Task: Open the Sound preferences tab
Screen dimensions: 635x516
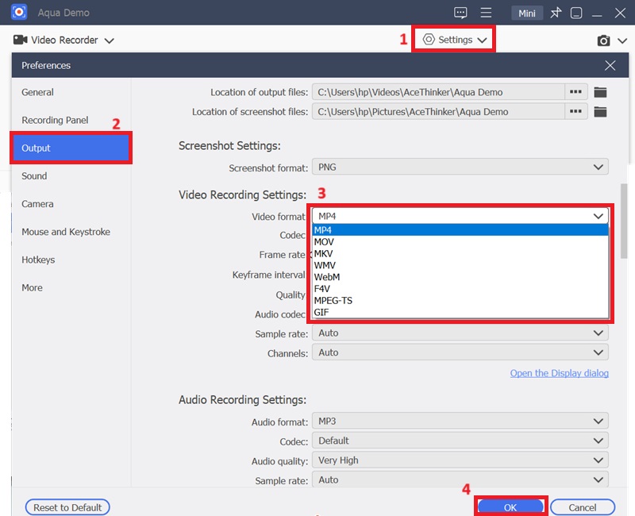Action: (34, 176)
